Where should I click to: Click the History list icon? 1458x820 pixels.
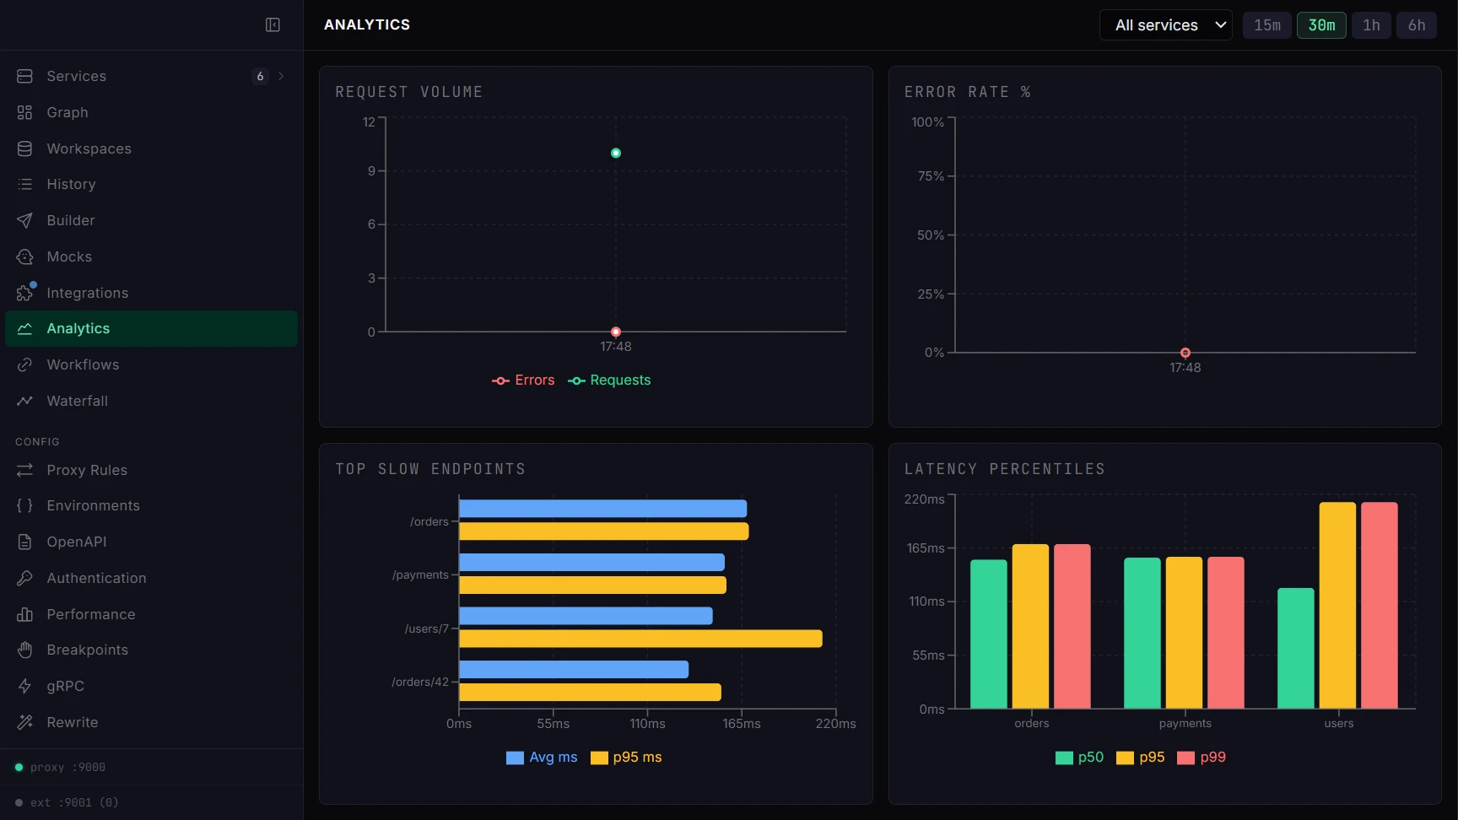(24, 184)
